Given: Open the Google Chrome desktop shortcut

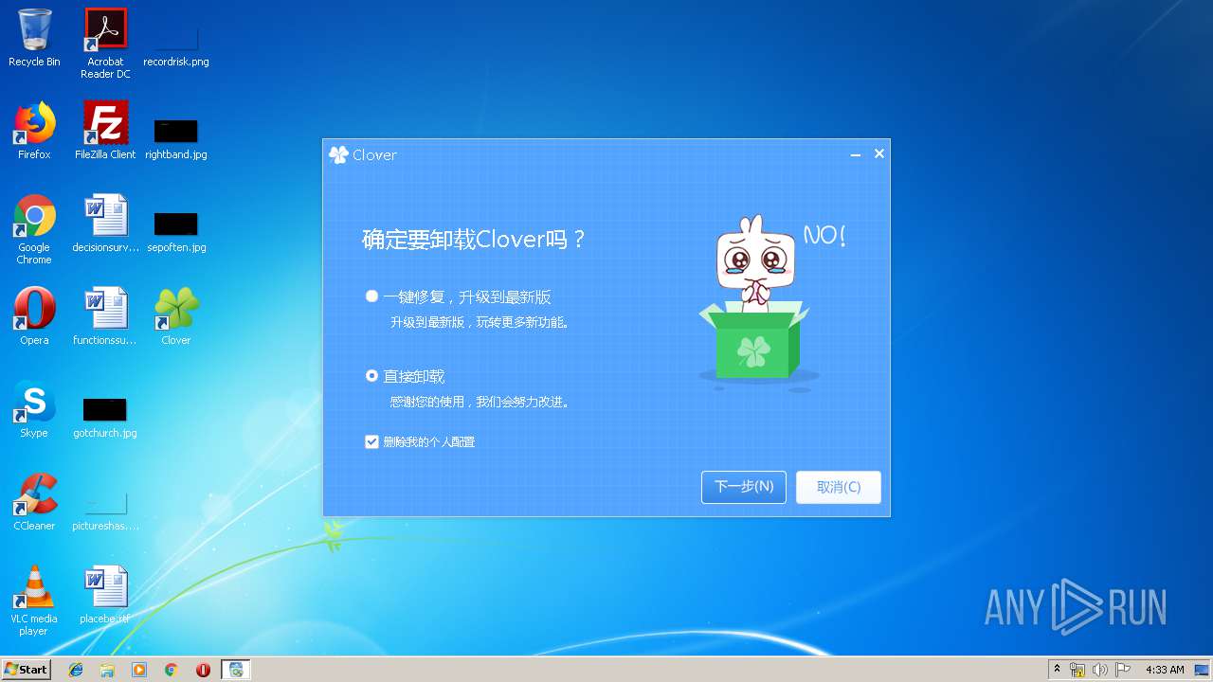Looking at the screenshot, I should pos(34,229).
